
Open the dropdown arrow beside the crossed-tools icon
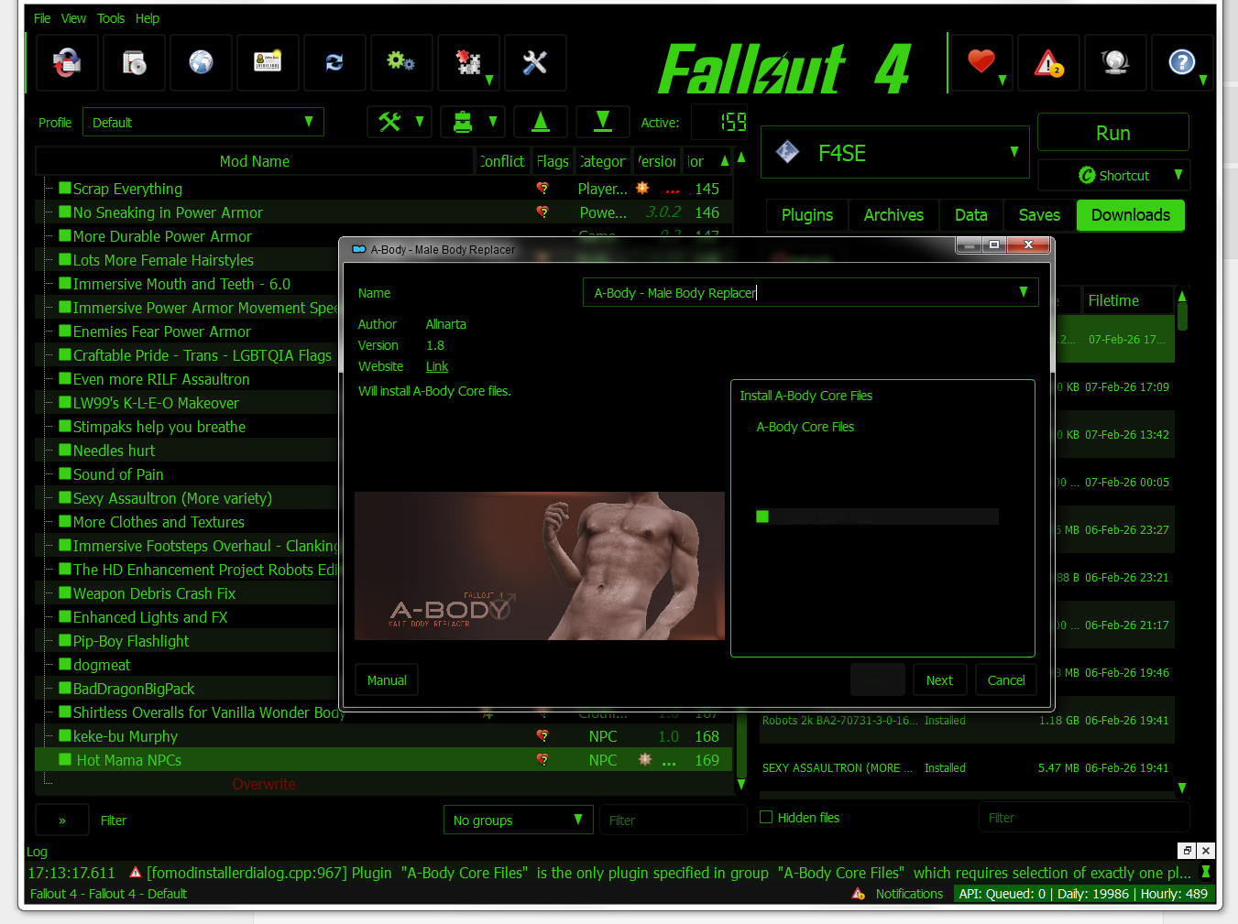421,121
